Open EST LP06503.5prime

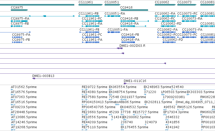tap(174, 92)
